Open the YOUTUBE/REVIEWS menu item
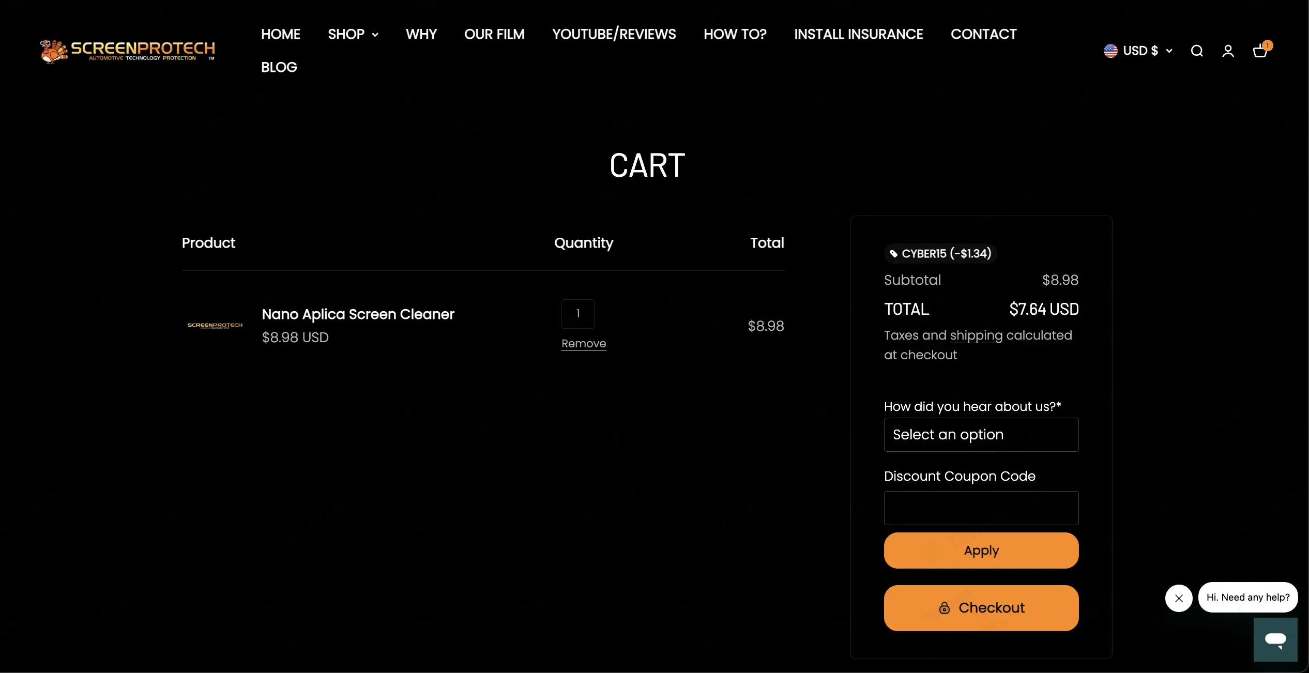1309x673 pixels. coord(614,34)
